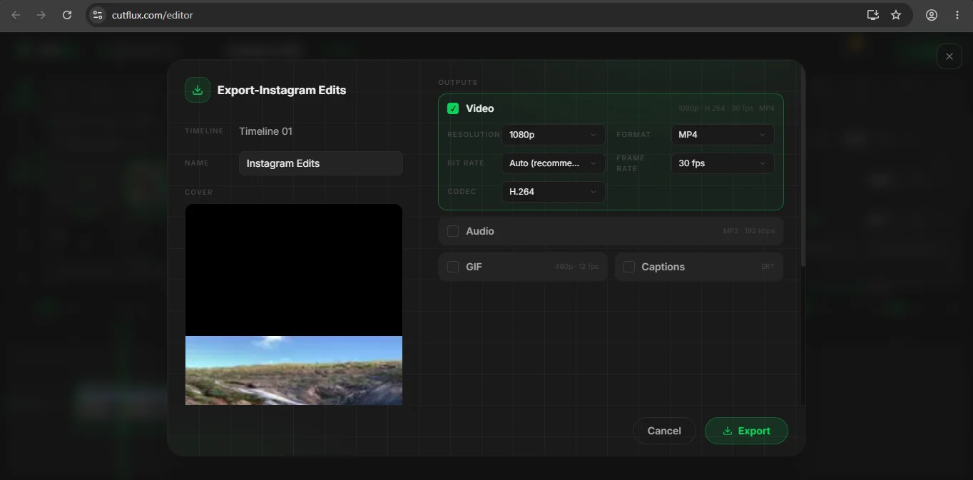Click the SRT caption format text

coord(768,267)
